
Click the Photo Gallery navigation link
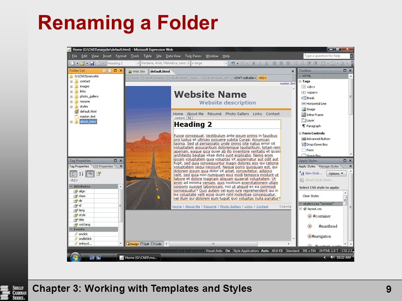point(237,114)
